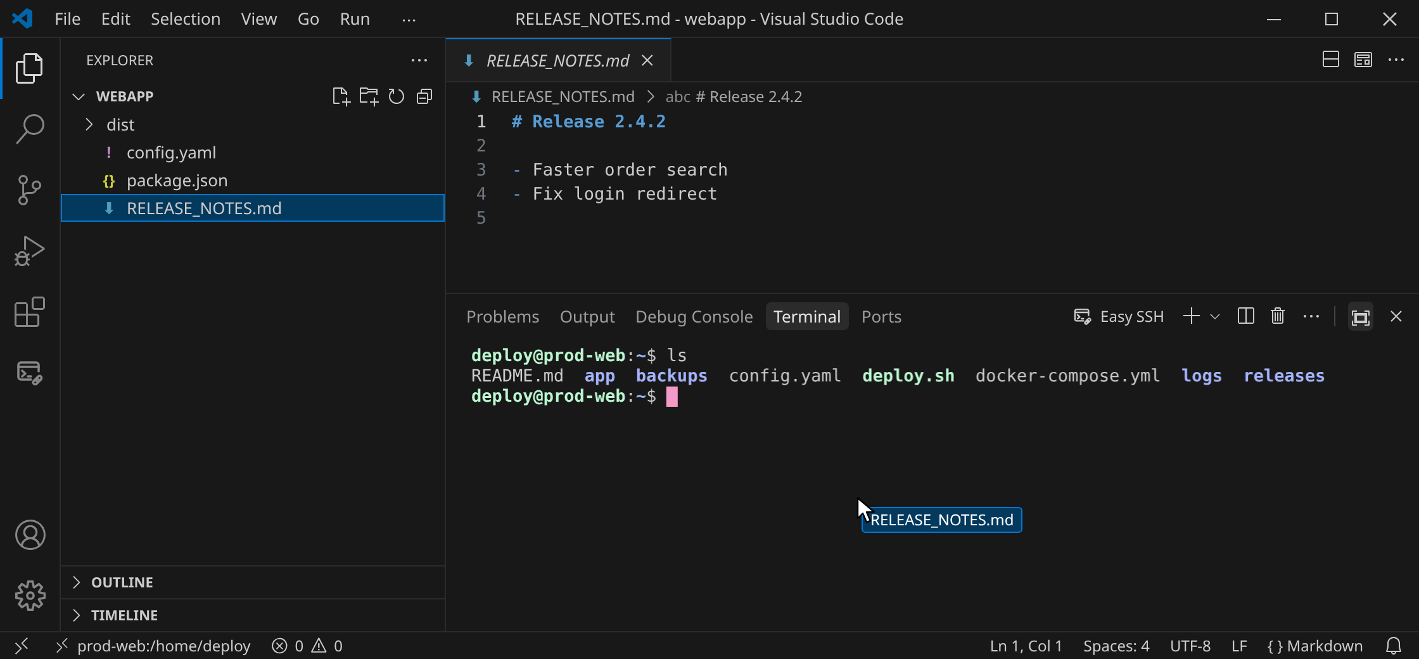Close the bottom panel
Image resolution: width=1419 pixels, height=659 pixels.
[1396, 316]
